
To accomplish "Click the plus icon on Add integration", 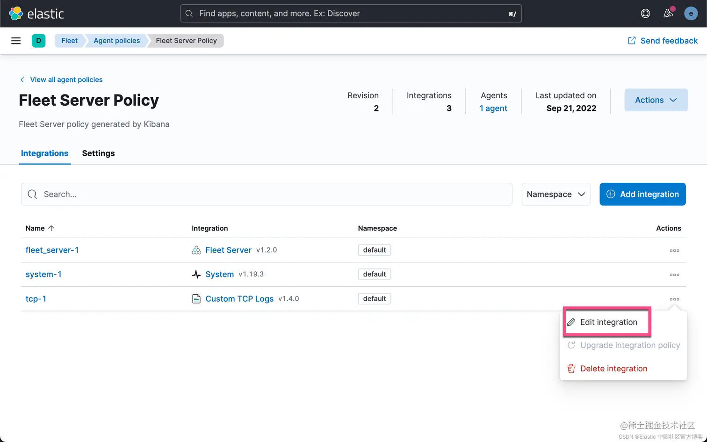I will pyautogui.click(x=611, y=194).
